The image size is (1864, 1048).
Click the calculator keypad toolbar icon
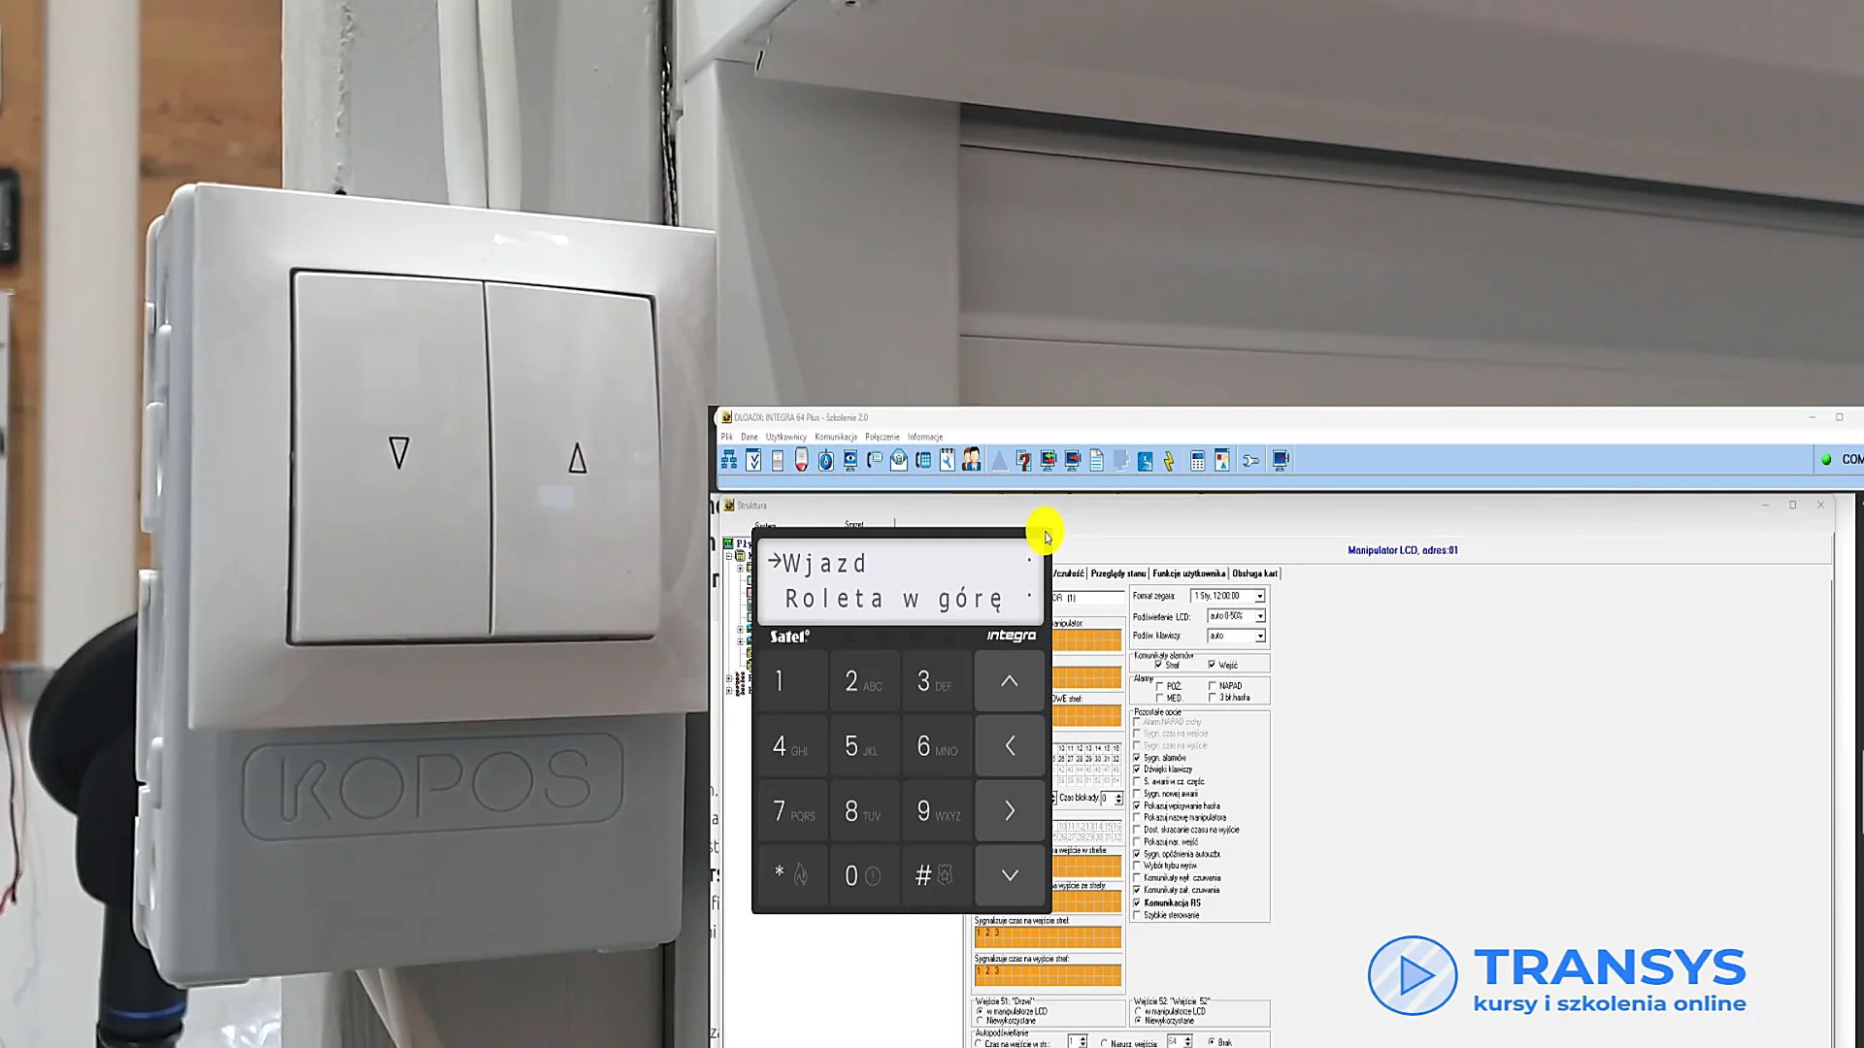tap(1197, 460)
